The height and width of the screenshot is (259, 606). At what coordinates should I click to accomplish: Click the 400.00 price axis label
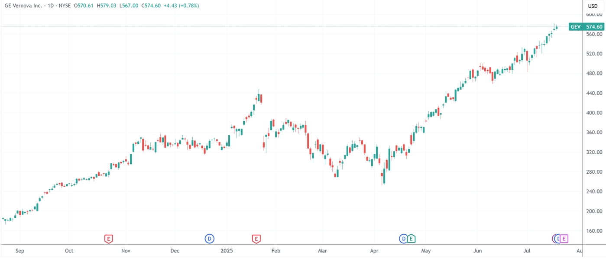[x=594, y=113]
